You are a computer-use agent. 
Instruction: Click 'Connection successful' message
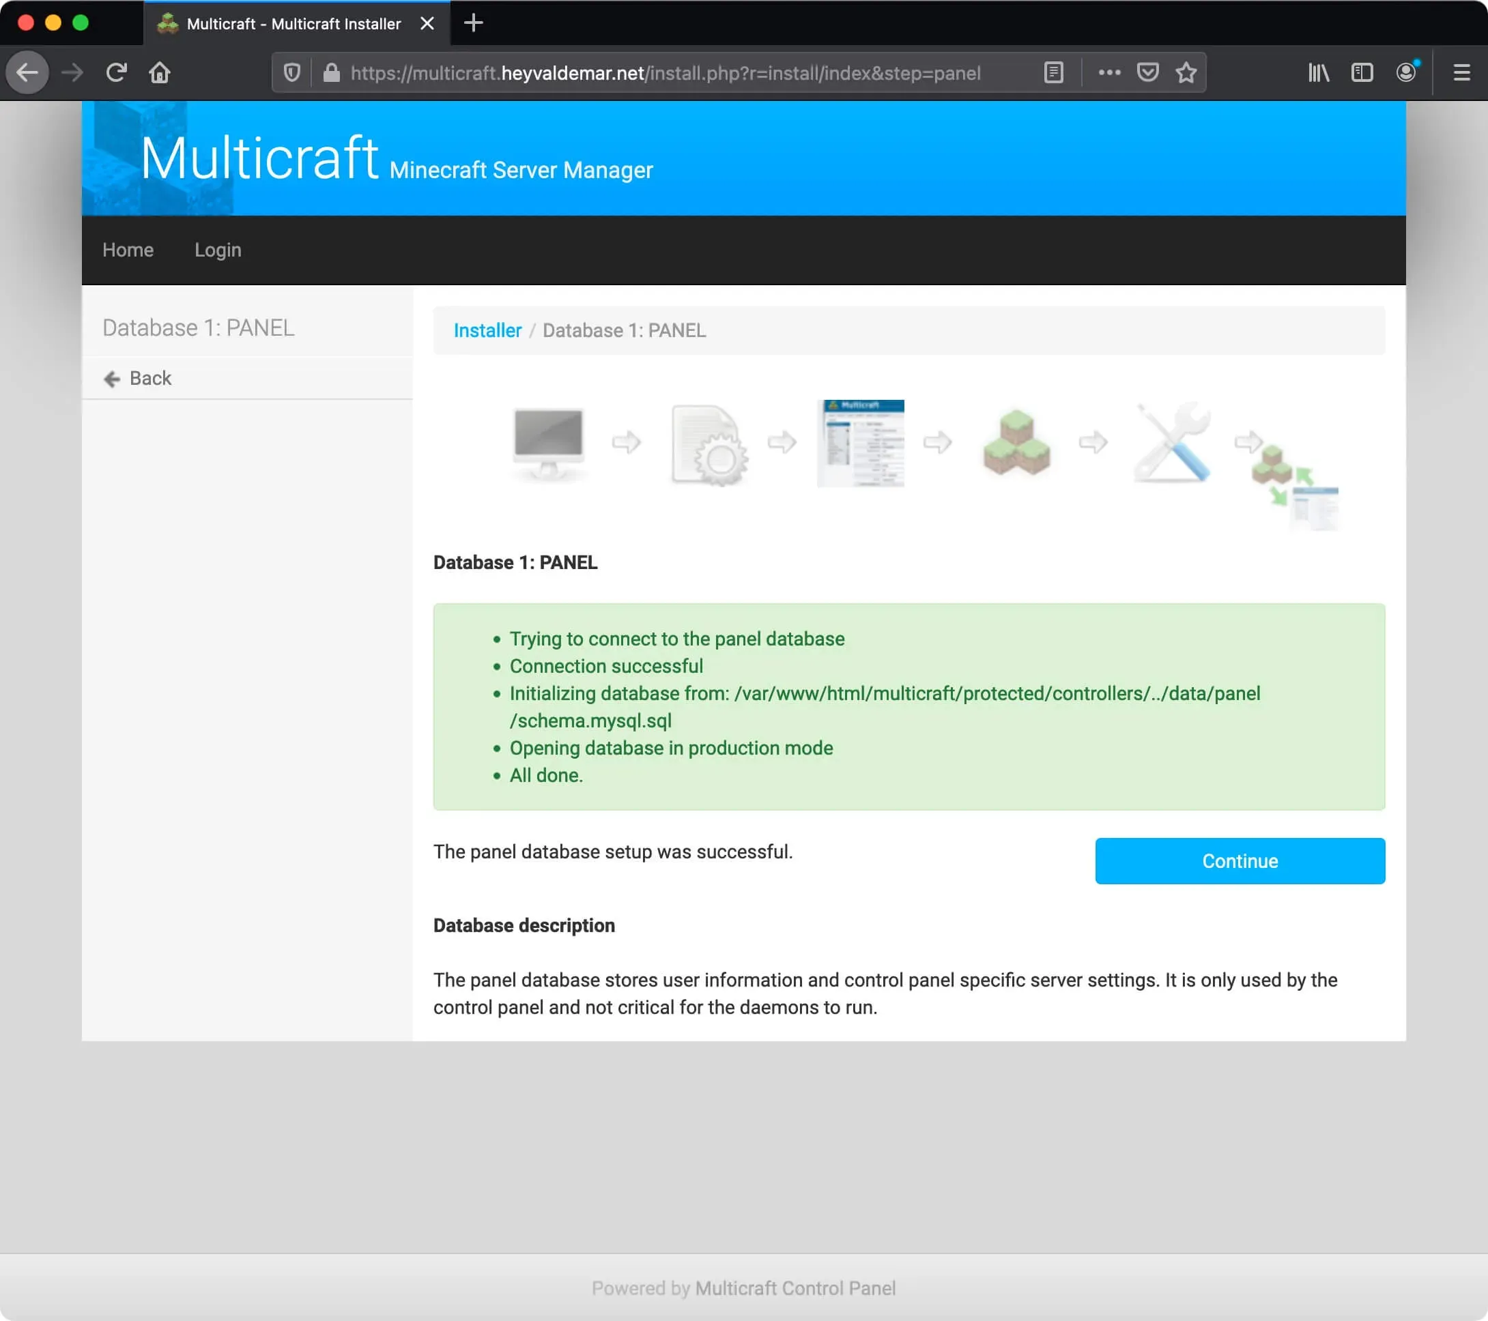[x=605, y=666]
